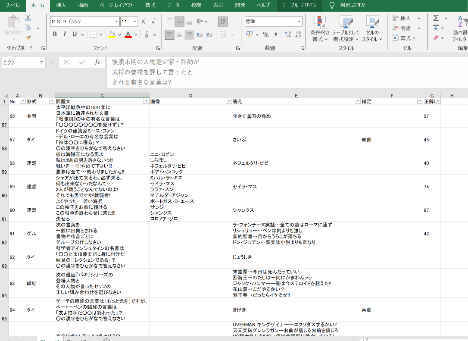Click Delete cells (削除) button
This screenshot has width=468, height=341.
click(x=401, y=28)
